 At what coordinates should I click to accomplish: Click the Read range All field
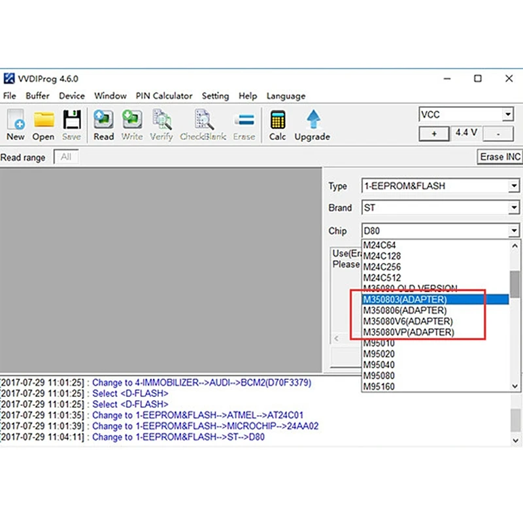pyautogui.click(x=66, y=157)
